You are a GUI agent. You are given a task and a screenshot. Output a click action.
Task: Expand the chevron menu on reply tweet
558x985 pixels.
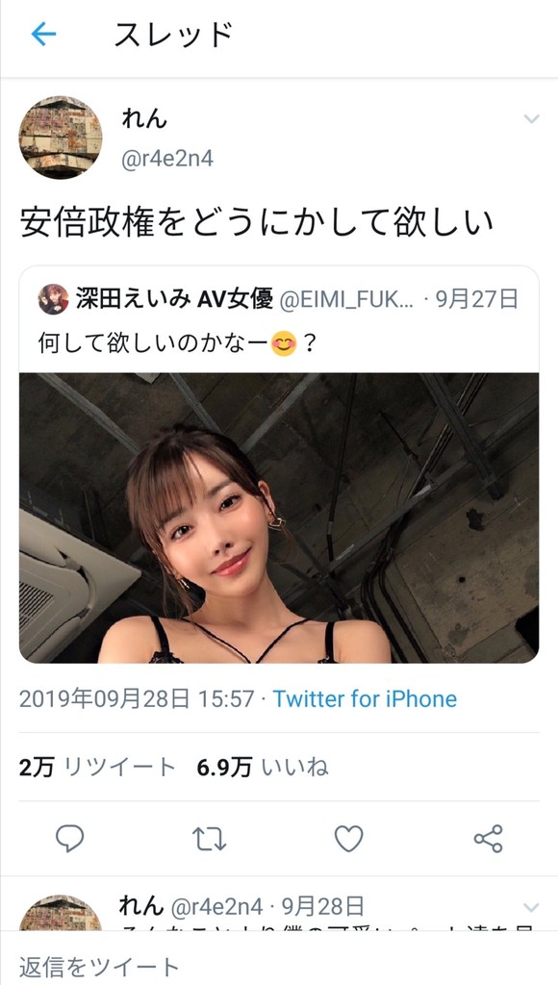[532, 907]
